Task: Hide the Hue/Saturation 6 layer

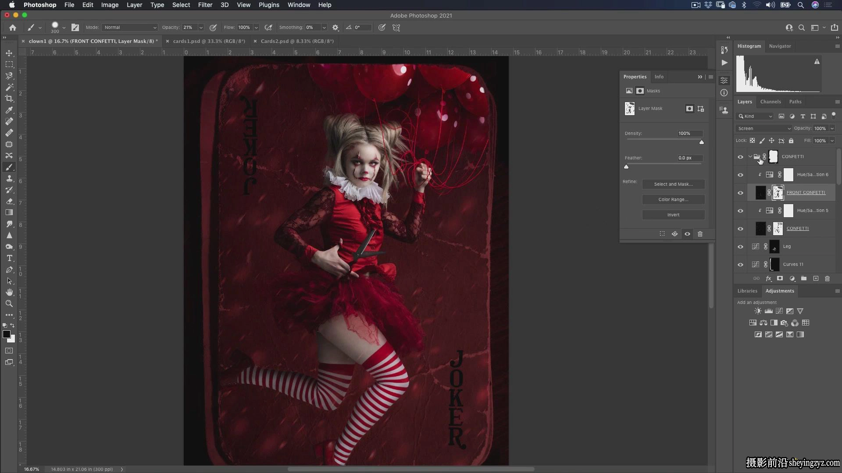Action: point(741,175)
